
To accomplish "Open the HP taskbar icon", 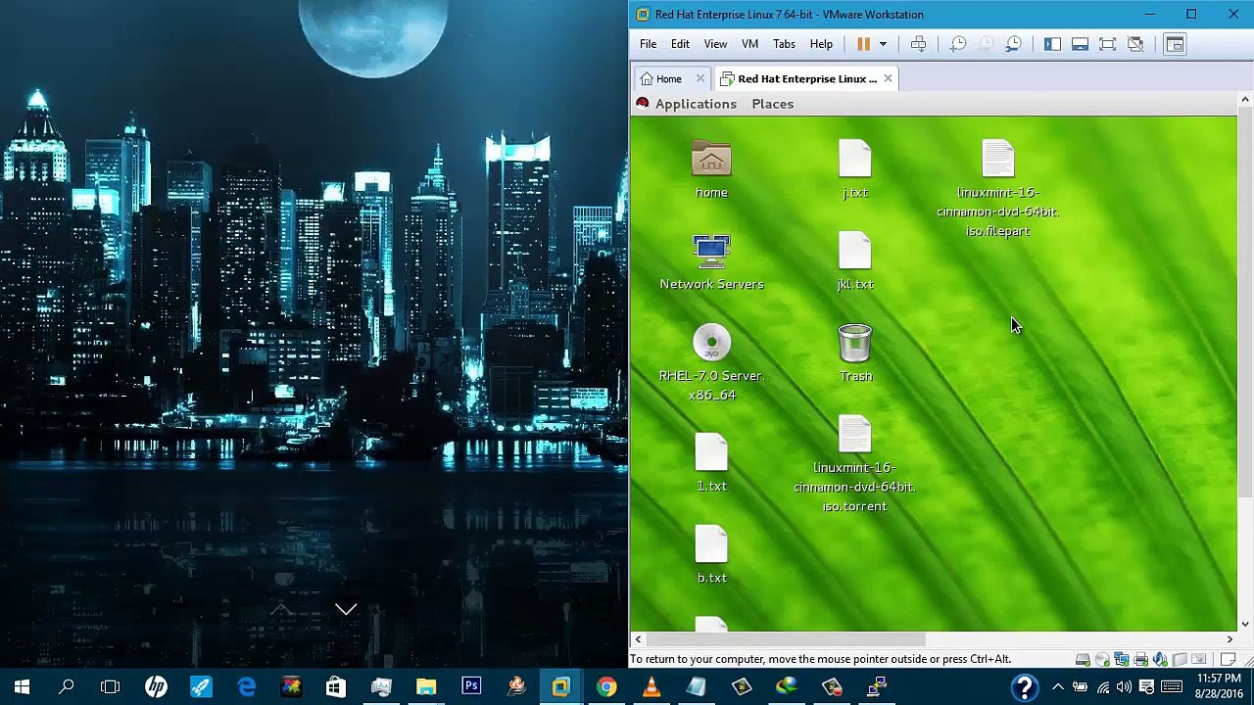I will click(x=156, y=686).
